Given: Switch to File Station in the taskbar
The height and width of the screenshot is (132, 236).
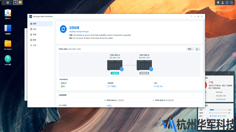Looking at the screenshot, I should 20,3.
